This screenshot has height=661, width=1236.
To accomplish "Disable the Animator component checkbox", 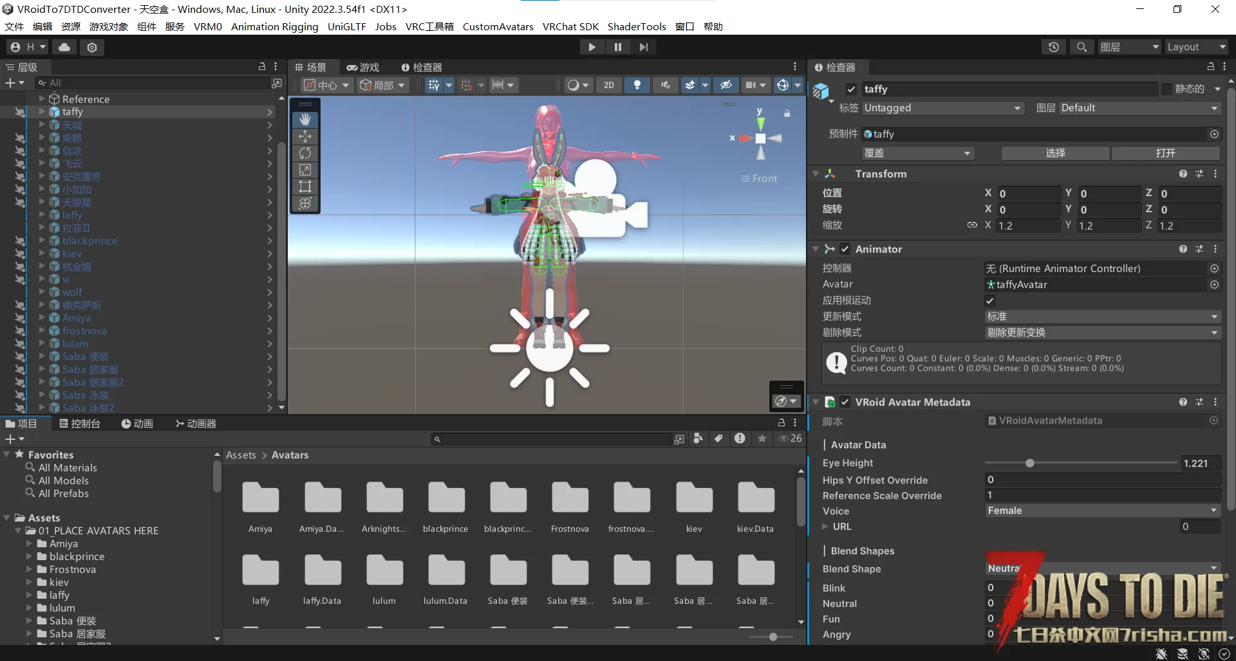I will pyautogui.click(x=845, y=249).
